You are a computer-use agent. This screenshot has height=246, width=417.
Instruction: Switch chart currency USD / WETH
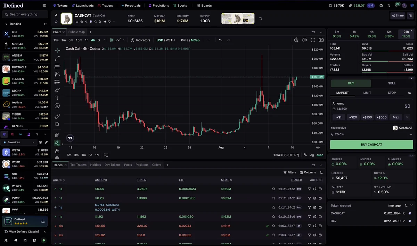pyautogui.click(x=165, y=40)
